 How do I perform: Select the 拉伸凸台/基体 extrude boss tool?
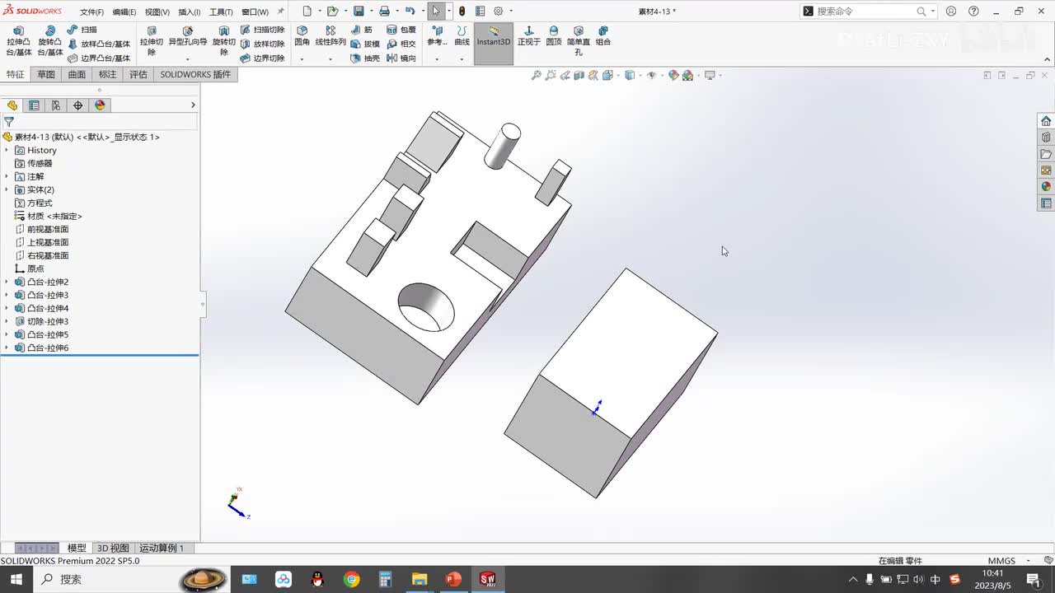[x=18, y=41]
